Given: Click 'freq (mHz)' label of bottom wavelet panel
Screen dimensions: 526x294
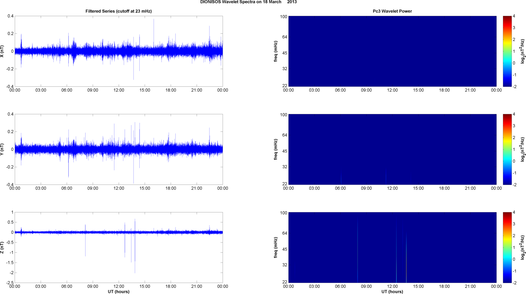Looking at the screenshot, I should pos(276,248).
